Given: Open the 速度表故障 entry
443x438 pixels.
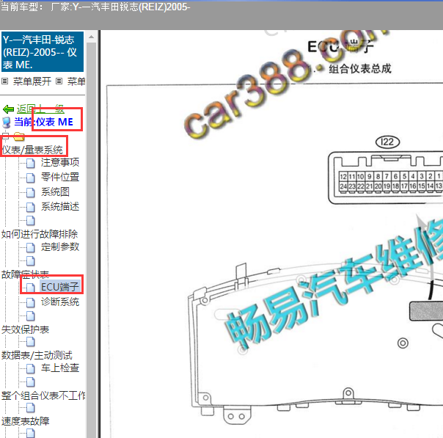Looking at the screenshot, I should click(25, 421).
